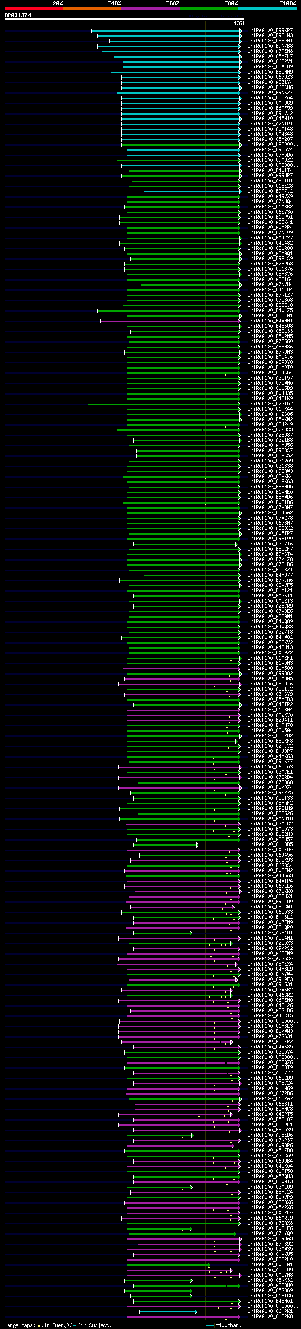Image resolution: width=301 pixels, height=1329 pixels.
Task: Select the UniRef100_Q116D9 label
Action: tap(269, 388)
